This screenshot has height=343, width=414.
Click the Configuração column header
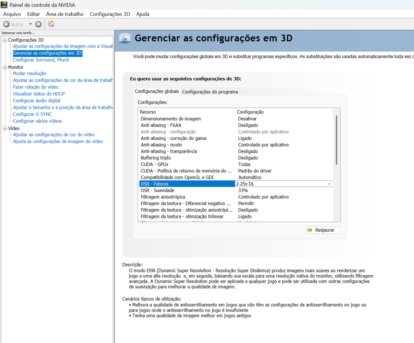tap(284, 112)
